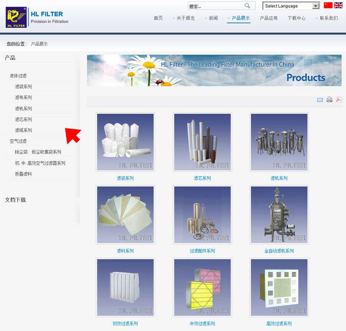Switch to Chinese with the flag icon
346x331 pixels.
(x=328, y=5)
